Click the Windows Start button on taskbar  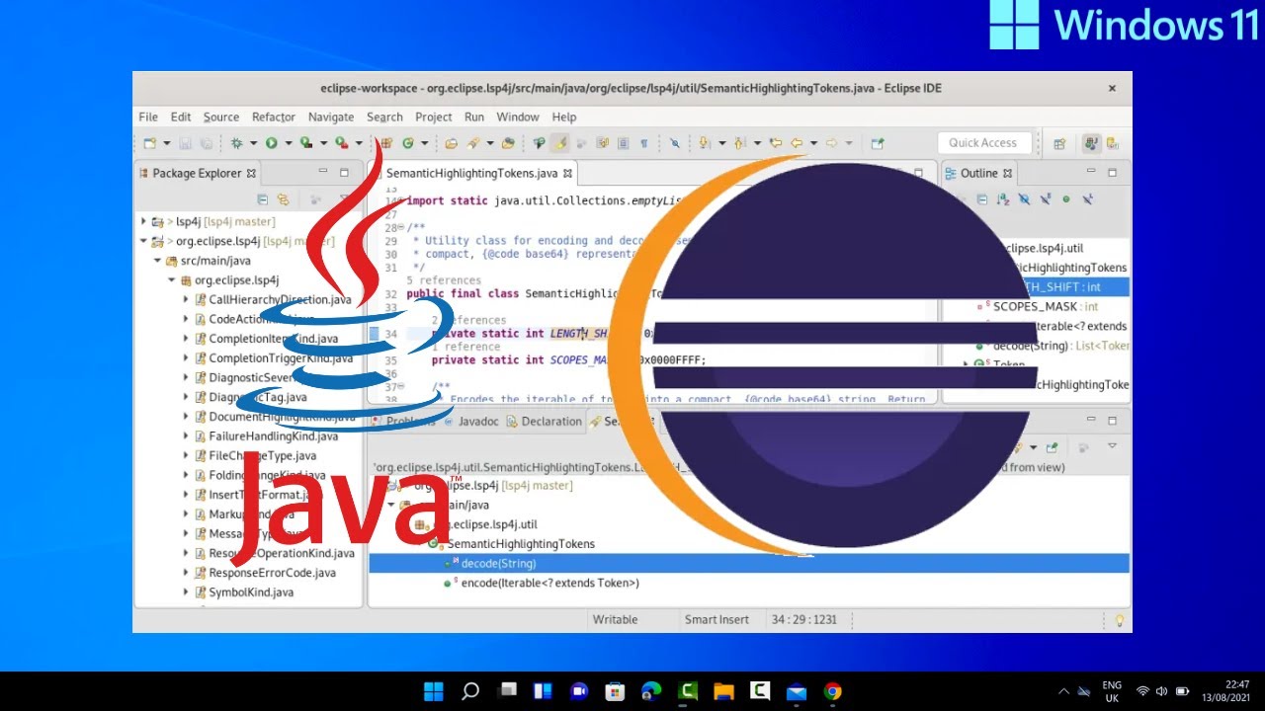pyautogui.click(x=434, y=691)
